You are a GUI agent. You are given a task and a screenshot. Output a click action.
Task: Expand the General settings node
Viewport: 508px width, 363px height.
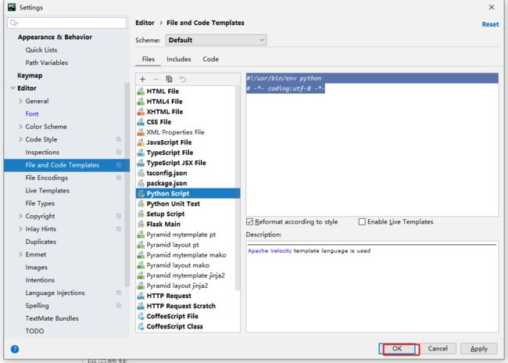(21, 101)
